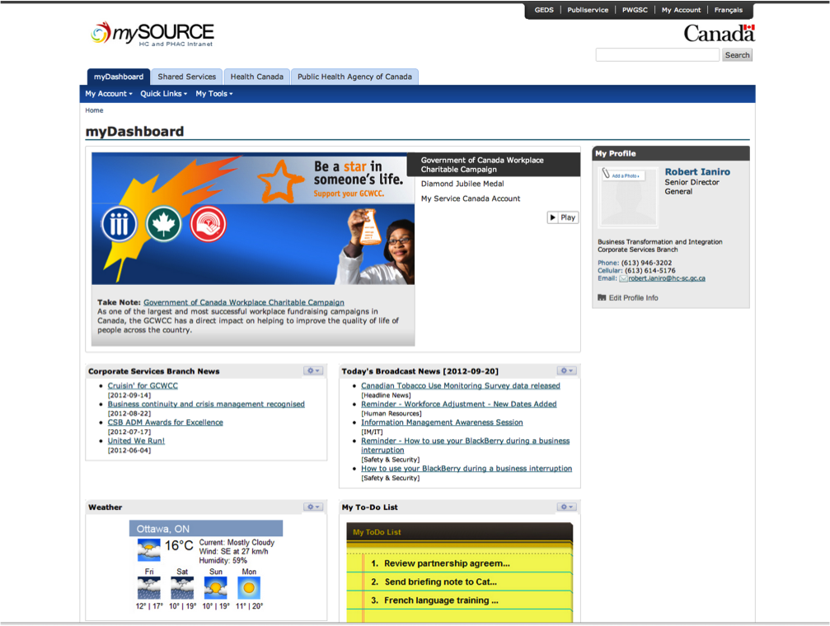Play the banner slideshow
The width and height of the screenshot is (830, 626).
click(563, 217)
